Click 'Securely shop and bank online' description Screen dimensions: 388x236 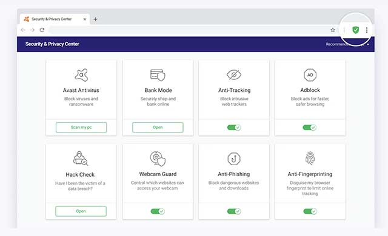pos(158,102)
